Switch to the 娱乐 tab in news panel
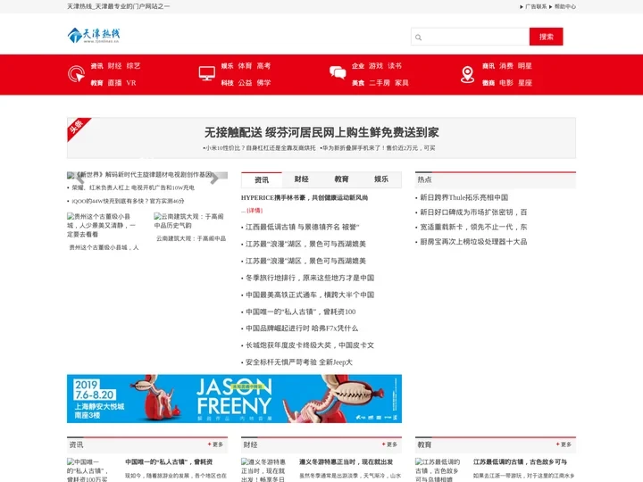The image size is (643, 482). 381,179
